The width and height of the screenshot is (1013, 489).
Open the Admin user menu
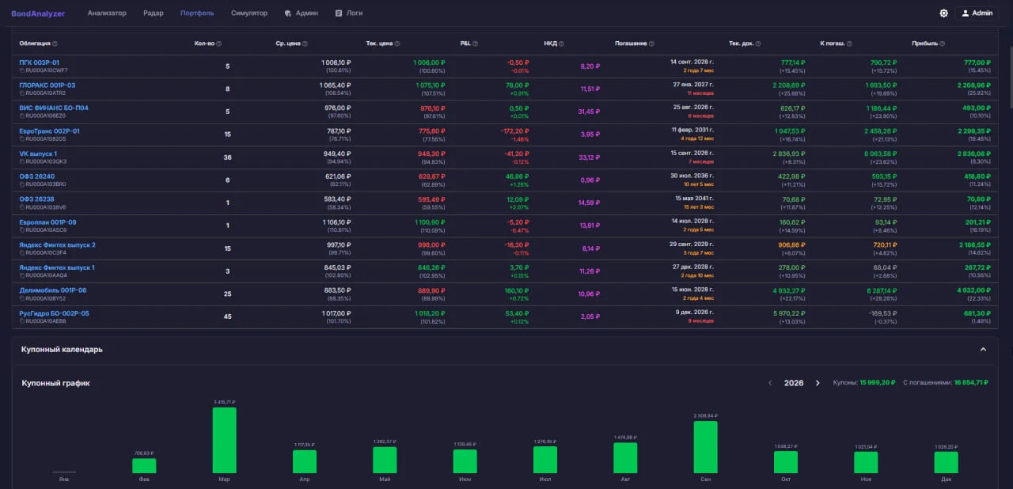977,13
